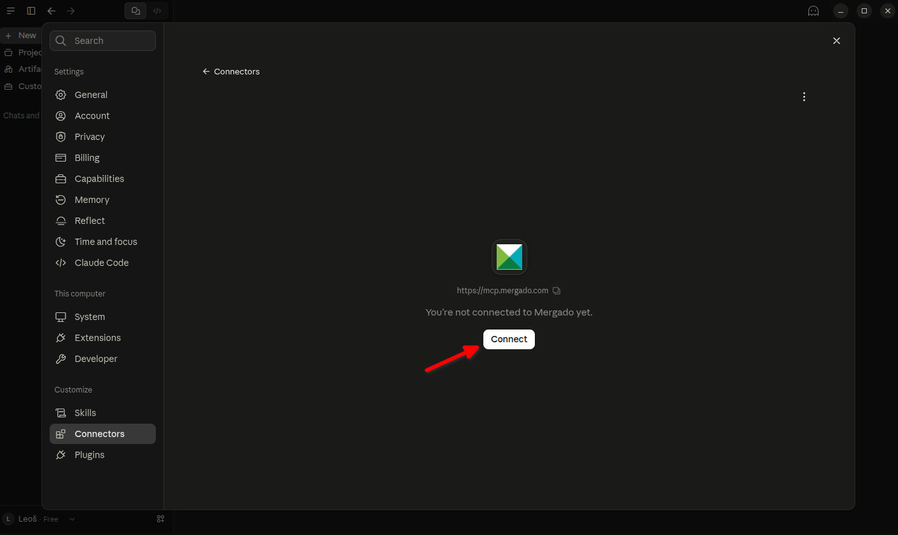
Task: Start a New chat in the main sidebar
Action: point(21,36)
